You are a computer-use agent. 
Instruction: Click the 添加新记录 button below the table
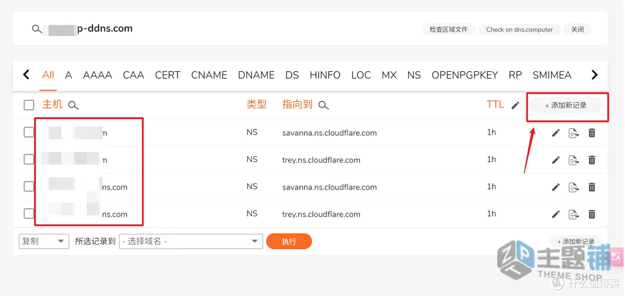pyautogui.click(x=576, y=242)
